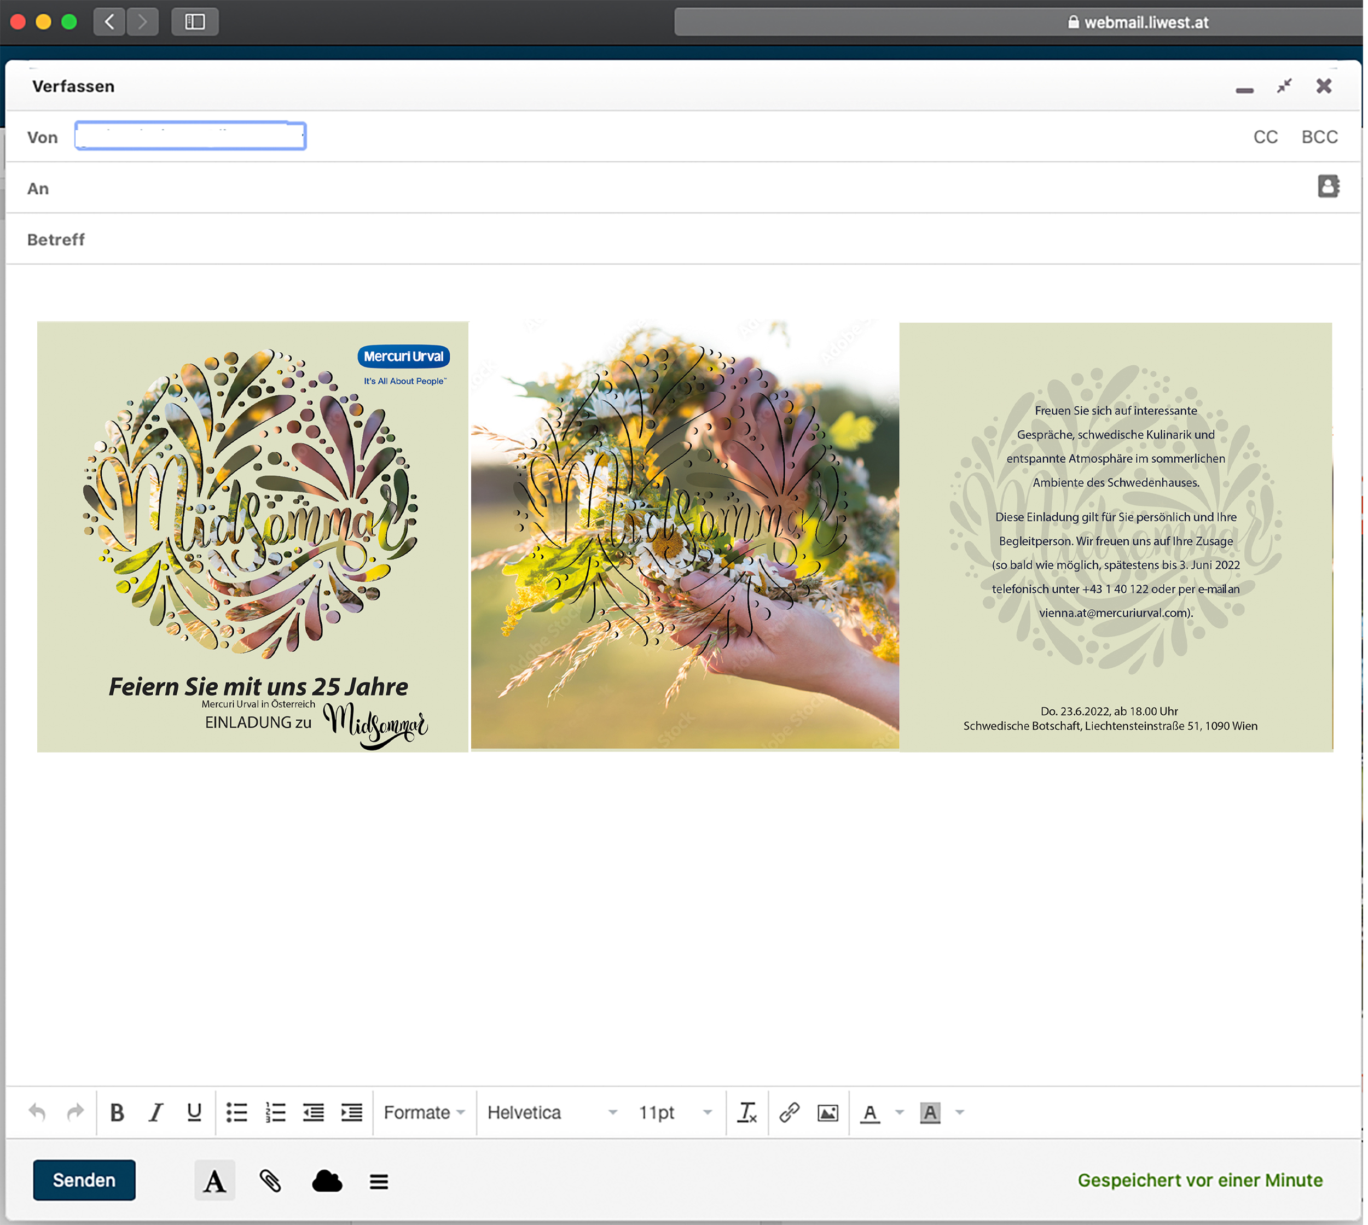Go back in browser
1368x1225 pixels.
(109, 21)
